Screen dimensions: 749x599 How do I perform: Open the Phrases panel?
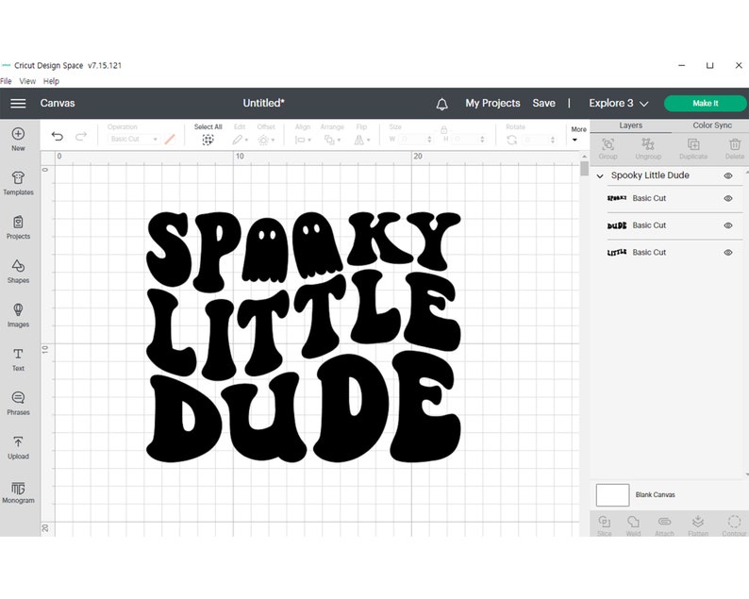point(18,398)
